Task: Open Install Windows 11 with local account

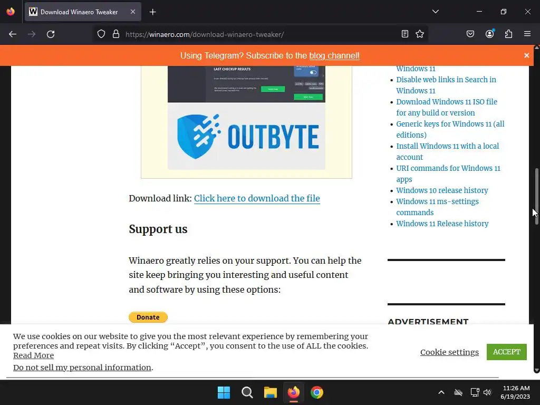Action: click(447, 151)
